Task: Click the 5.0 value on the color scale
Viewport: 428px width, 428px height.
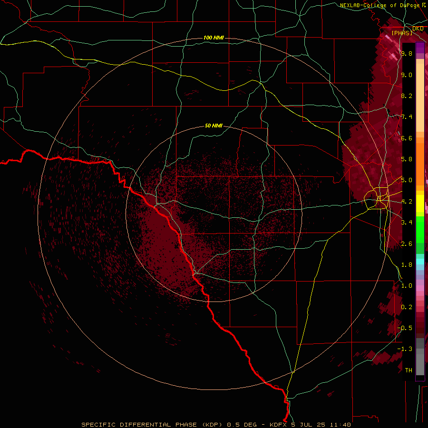Action: pyautogui.click(x=407, y=180)
